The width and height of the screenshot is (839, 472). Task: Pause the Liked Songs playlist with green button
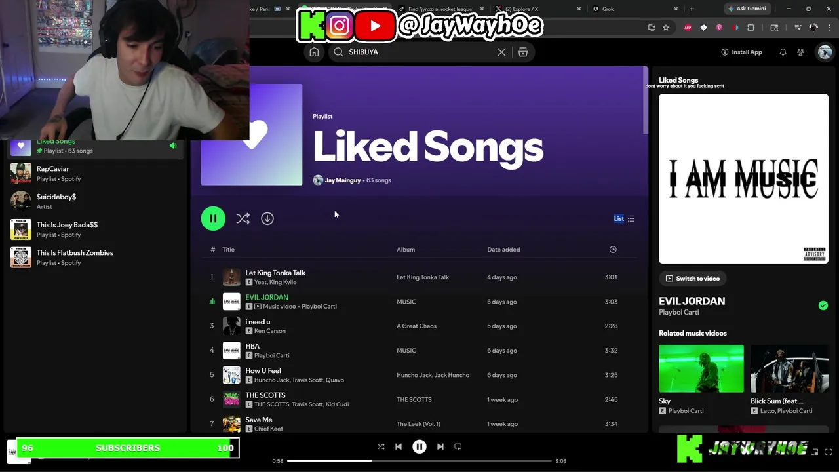point(213,218)
